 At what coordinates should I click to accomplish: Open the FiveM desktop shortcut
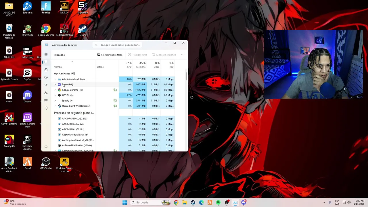pos(28,164)
